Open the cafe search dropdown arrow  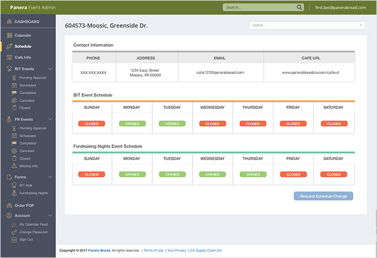tap(361, 25)
